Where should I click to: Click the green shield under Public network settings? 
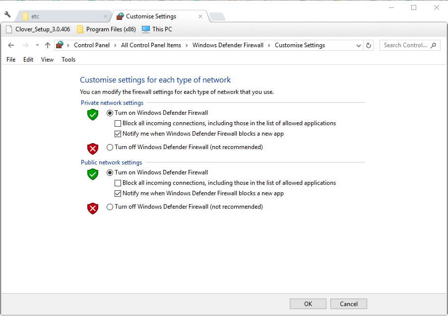pyautogui.click(x=93, y=174)
